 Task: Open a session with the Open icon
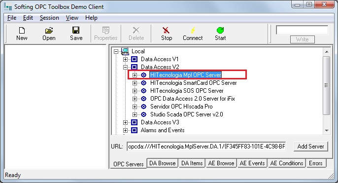(x=49, y=31)
